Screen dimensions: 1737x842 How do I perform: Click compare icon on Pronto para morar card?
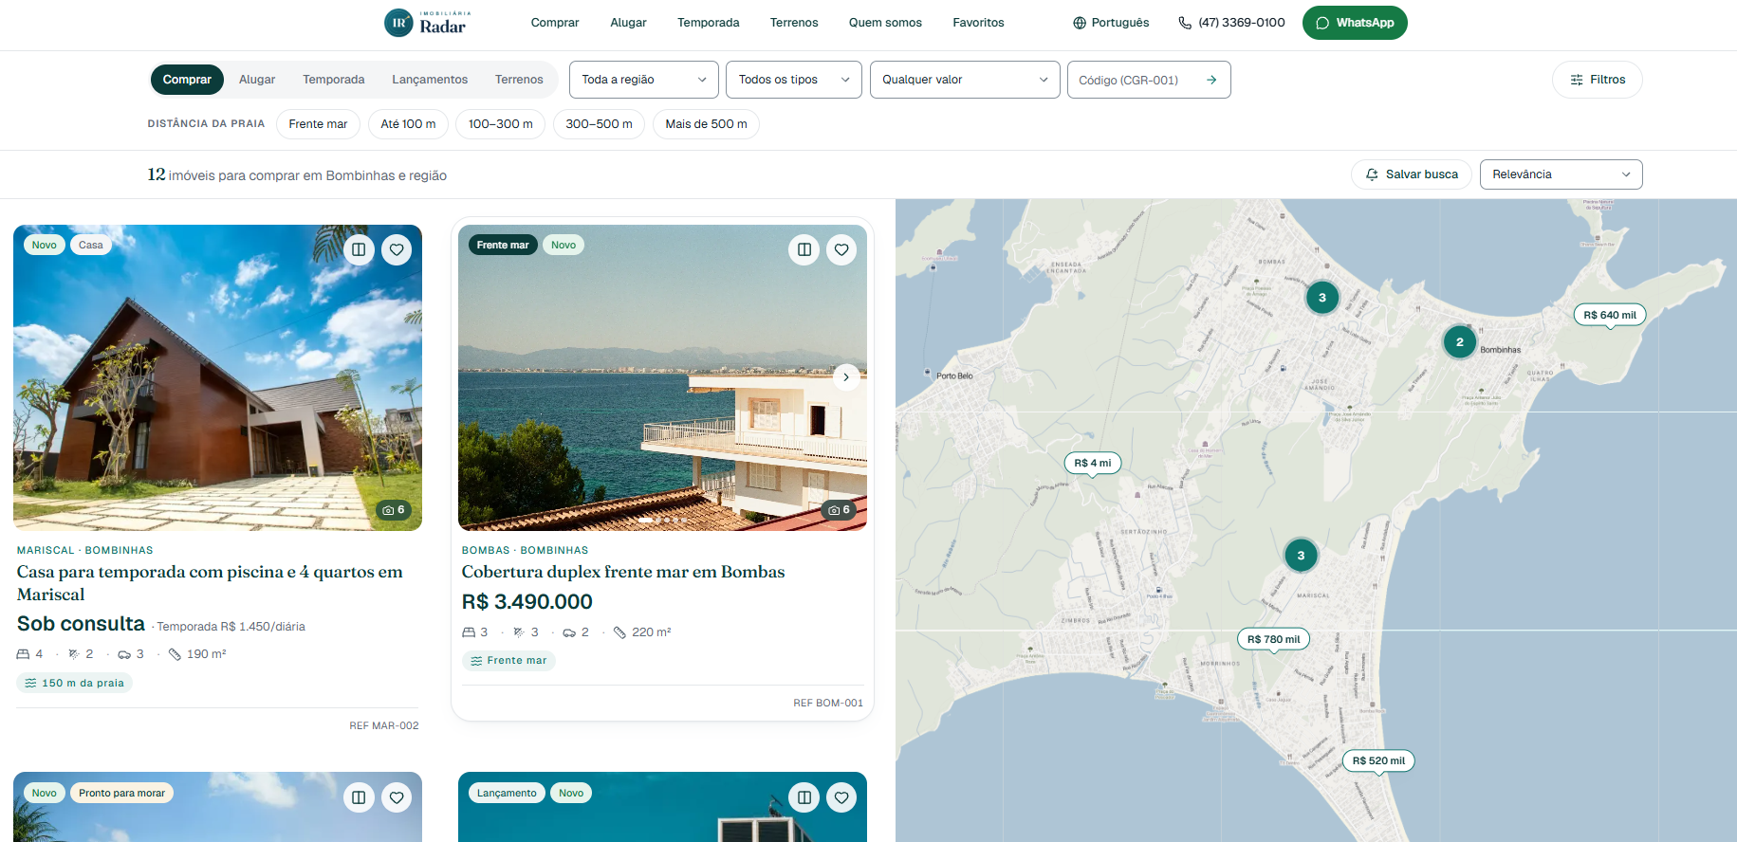[x=359, y=798]
